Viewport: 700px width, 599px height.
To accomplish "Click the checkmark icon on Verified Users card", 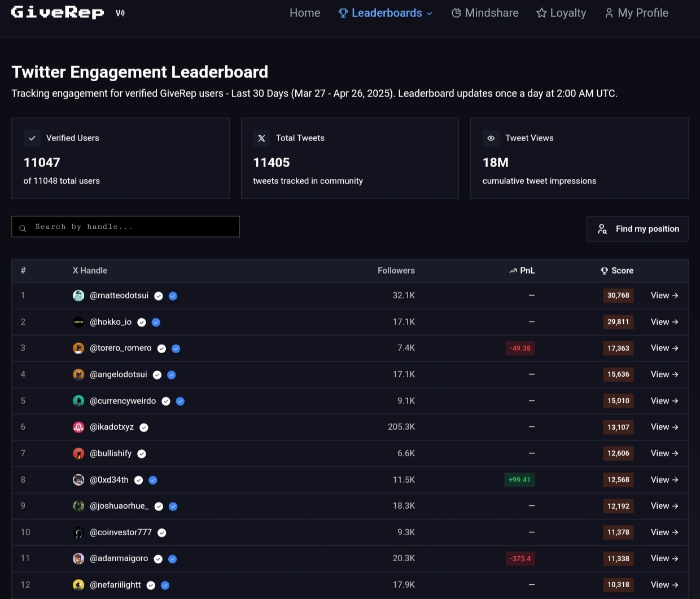I will (32, 138).
